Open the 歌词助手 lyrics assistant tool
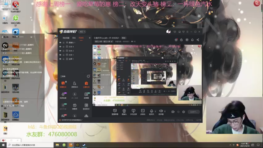 (86, 106)
